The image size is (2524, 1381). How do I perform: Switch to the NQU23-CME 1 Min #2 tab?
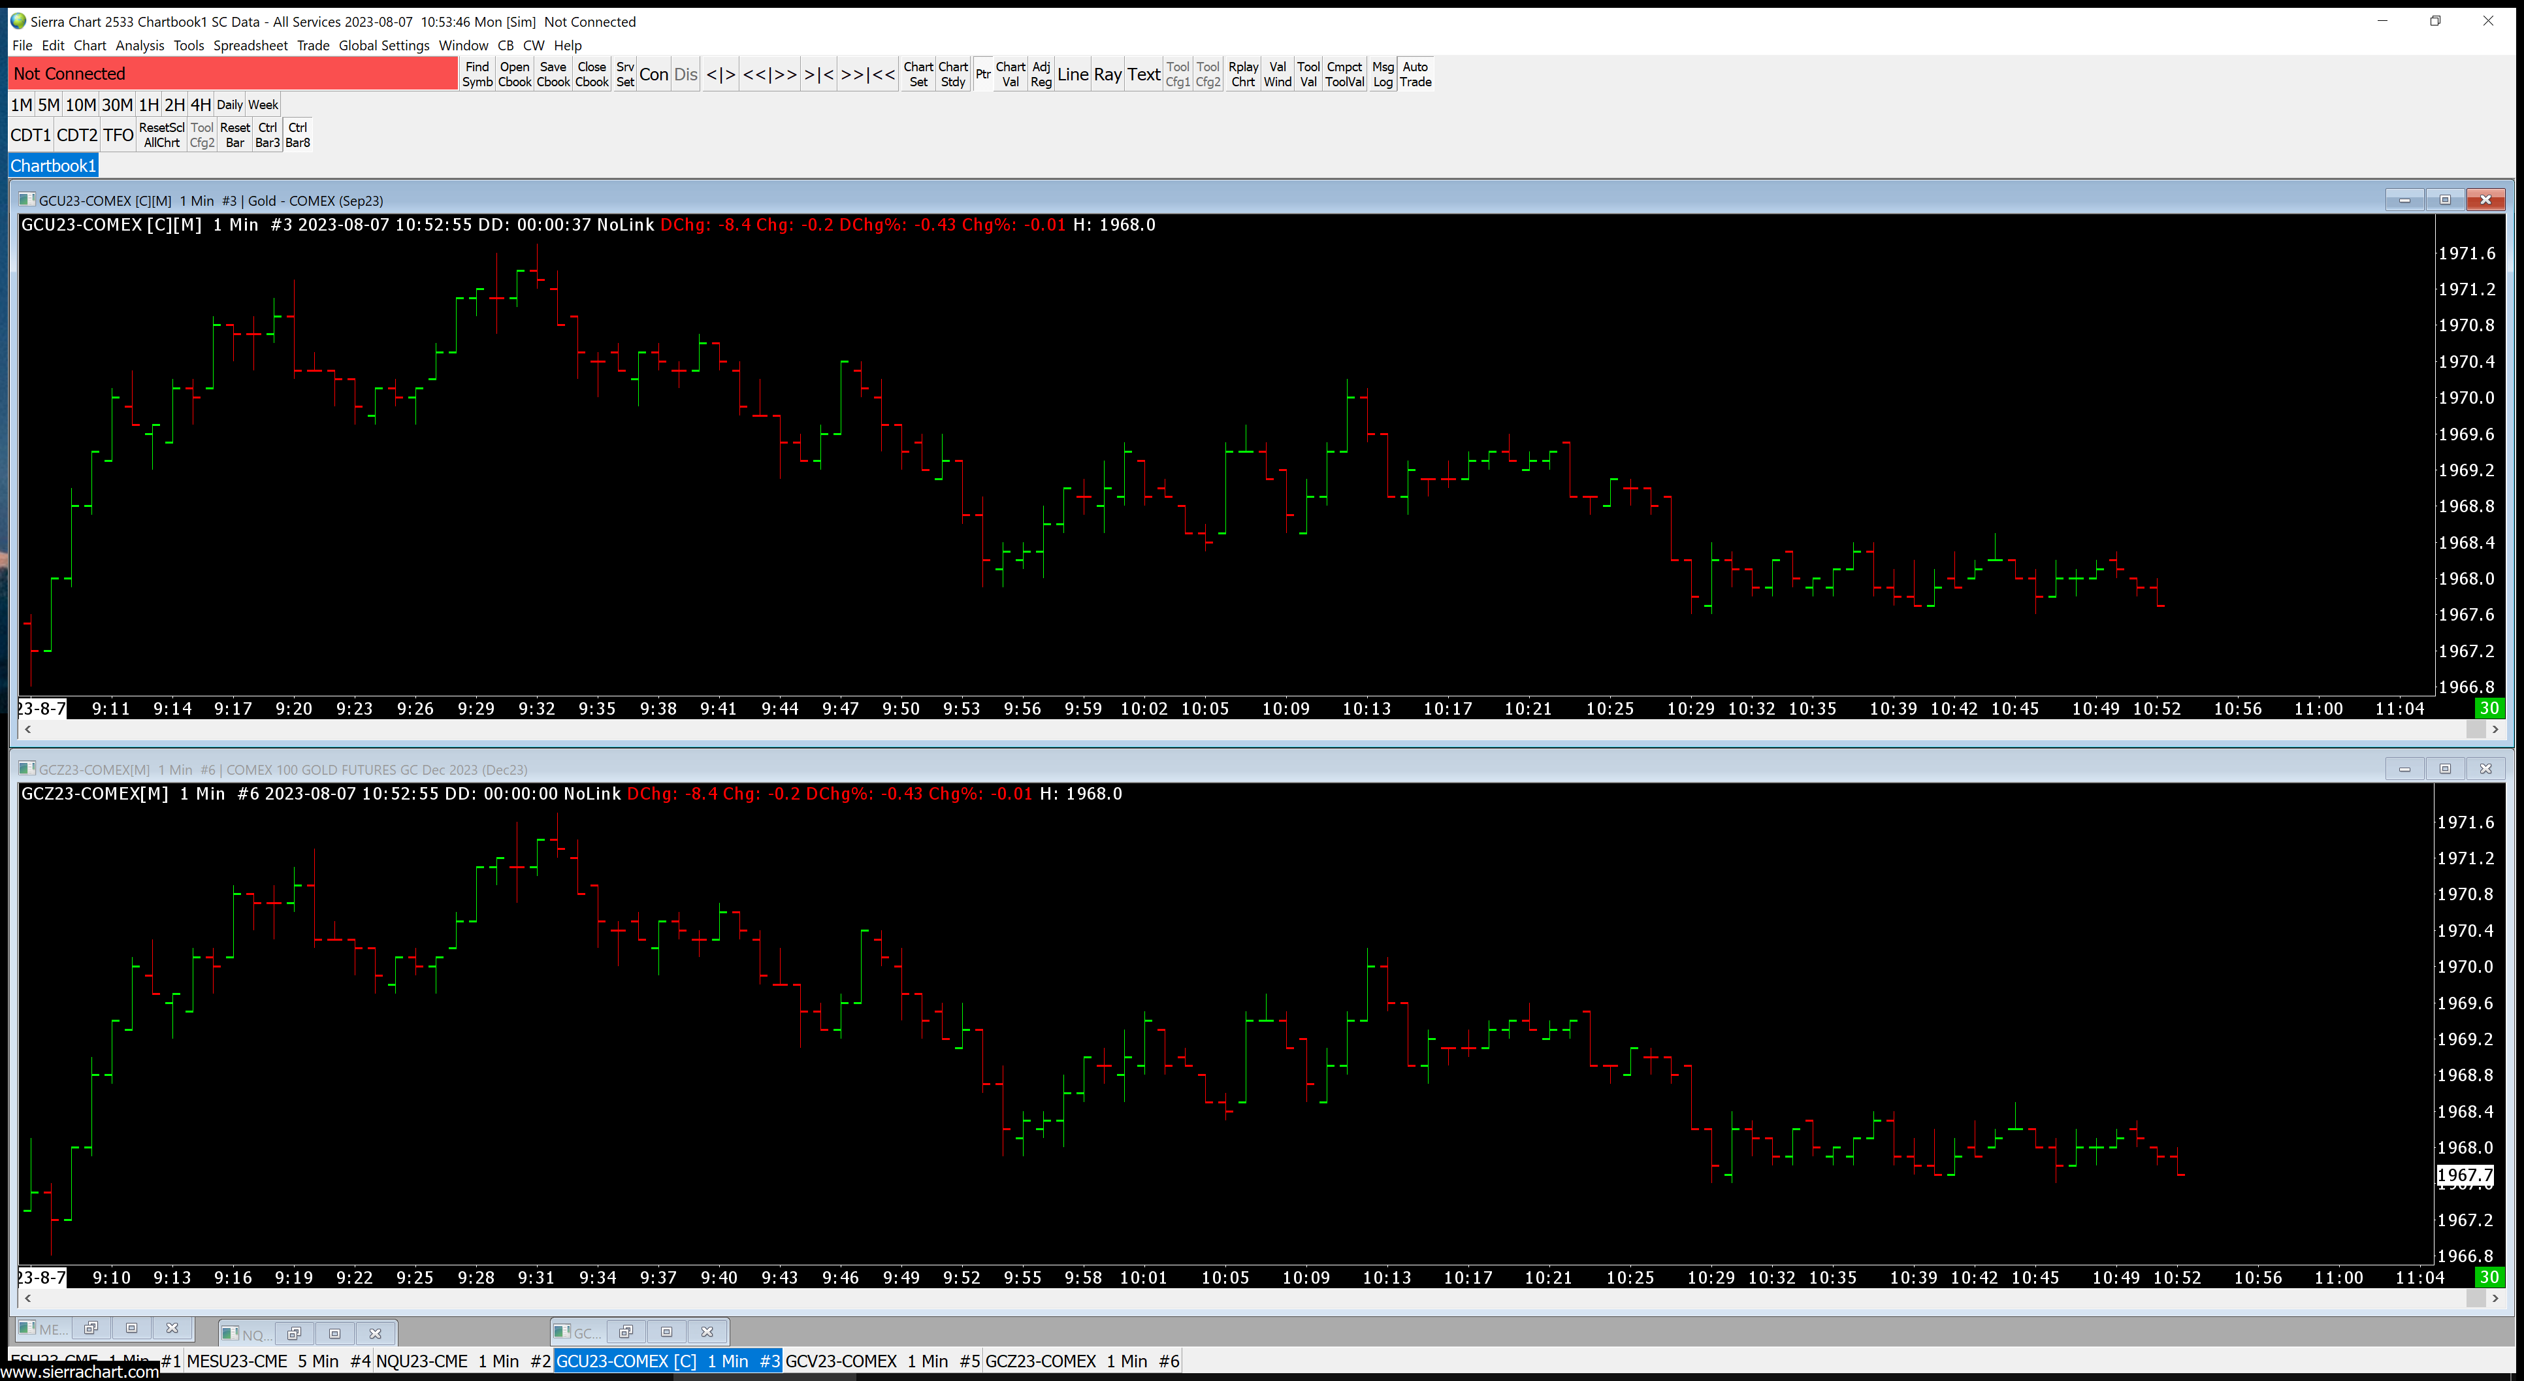[x=462, y=1360]
